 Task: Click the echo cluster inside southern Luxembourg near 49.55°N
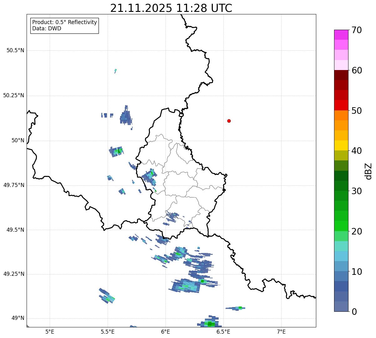point(172,218)
